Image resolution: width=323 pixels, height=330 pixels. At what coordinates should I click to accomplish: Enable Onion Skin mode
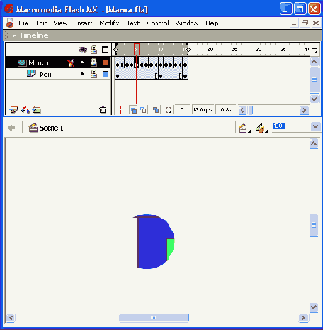pyautogui.click(x=133, y=110)
